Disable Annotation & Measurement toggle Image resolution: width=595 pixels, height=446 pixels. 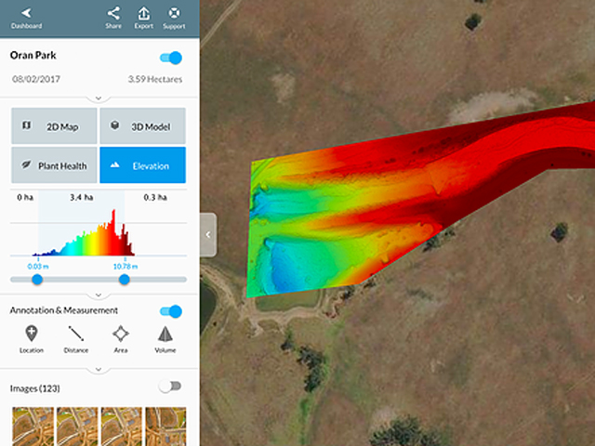[x=170, y=310]
